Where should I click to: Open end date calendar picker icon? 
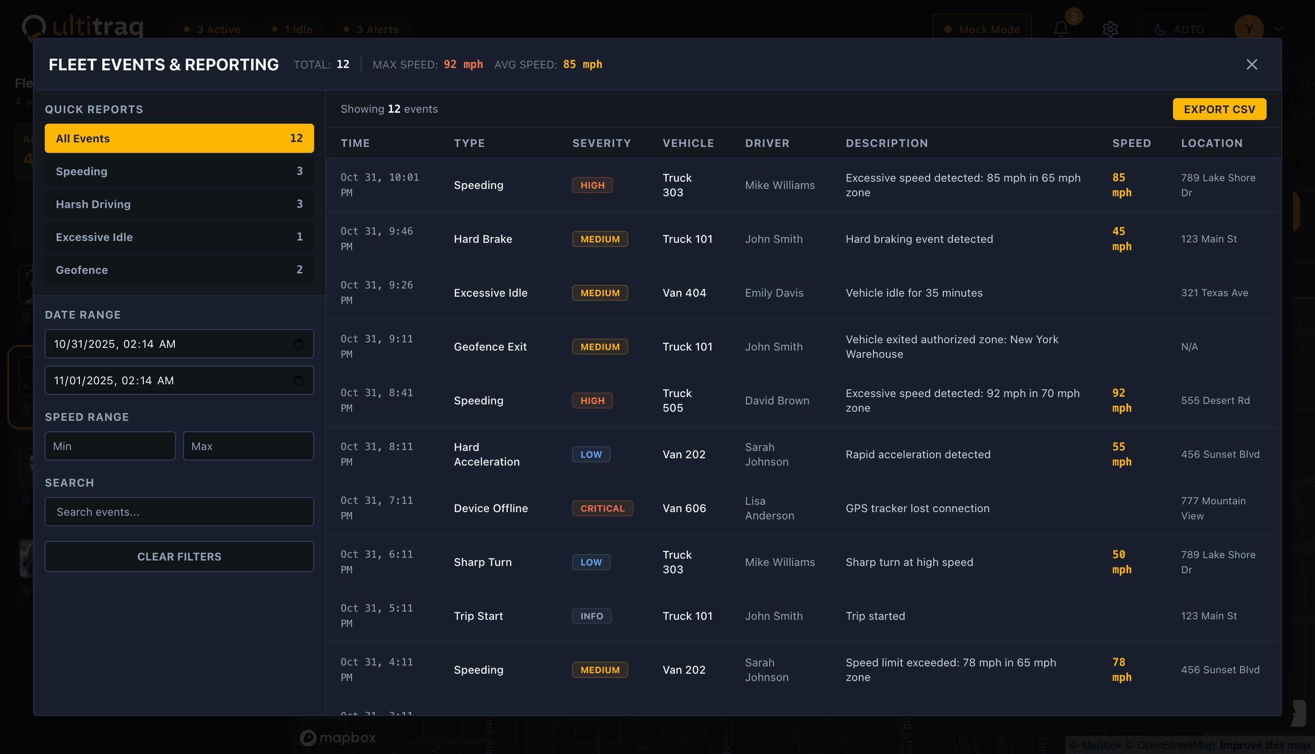(x=298, y=381)
